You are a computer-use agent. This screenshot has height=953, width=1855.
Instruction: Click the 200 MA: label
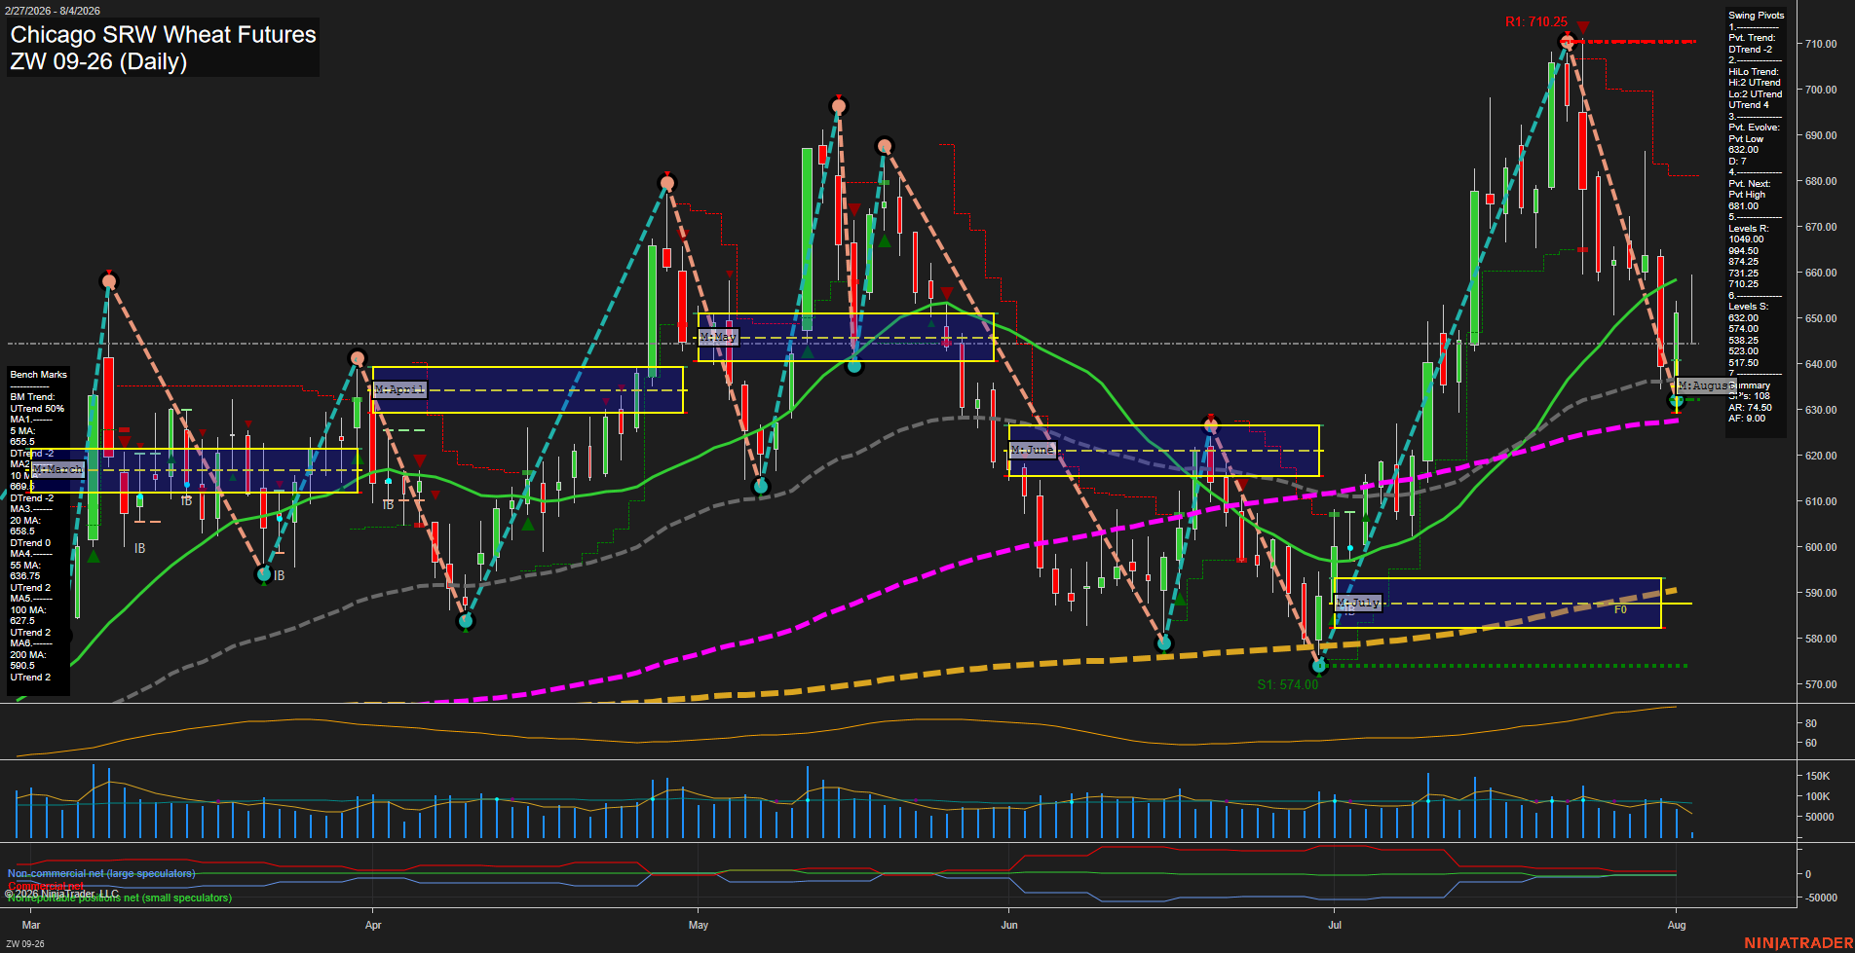(x=27, y=655)
